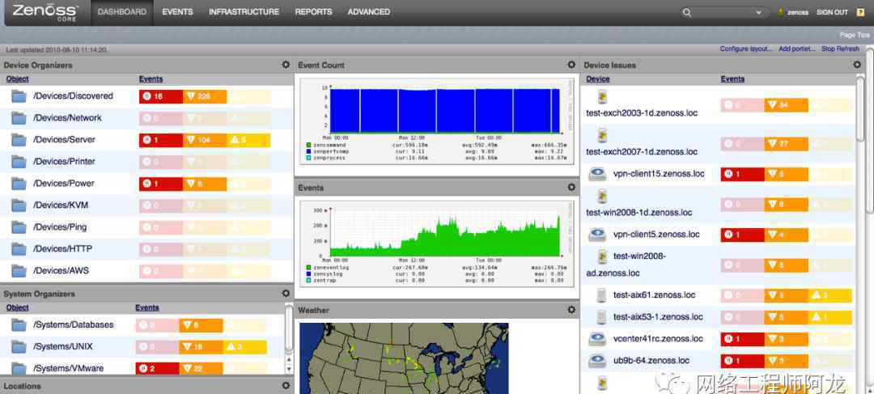Click folder icon for /Systems/Databases
The width and height of the screenshot is (874, 394).
click(x=19, y=325)
